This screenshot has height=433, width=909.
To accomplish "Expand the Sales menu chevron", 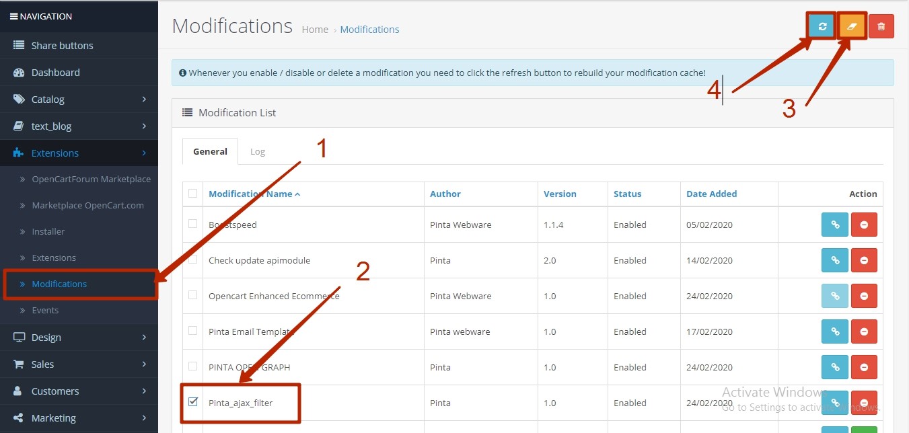I will point(144,364).
